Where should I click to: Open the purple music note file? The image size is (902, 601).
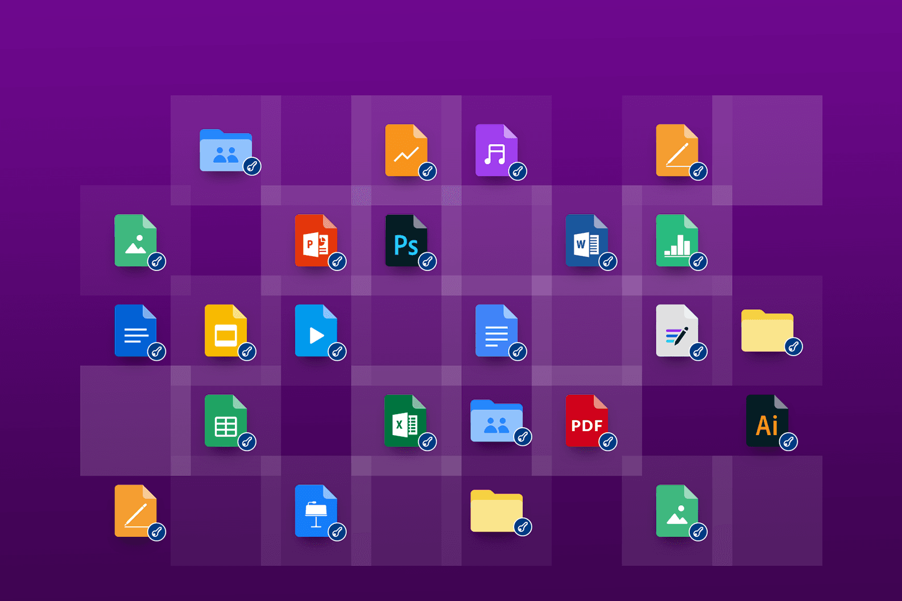click(x=496, y=150)
